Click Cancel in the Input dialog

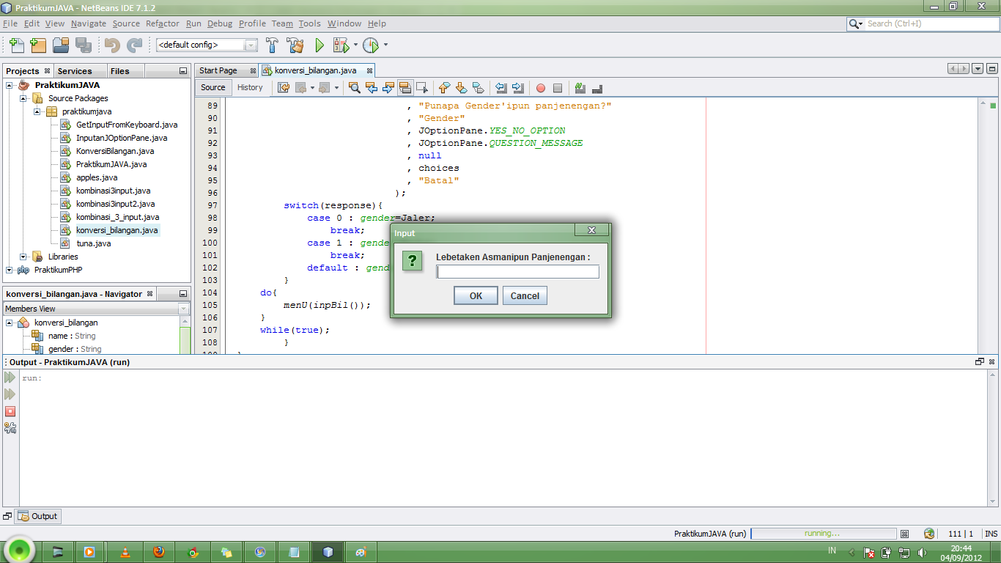pyautogui.click(x=525, y=295)
